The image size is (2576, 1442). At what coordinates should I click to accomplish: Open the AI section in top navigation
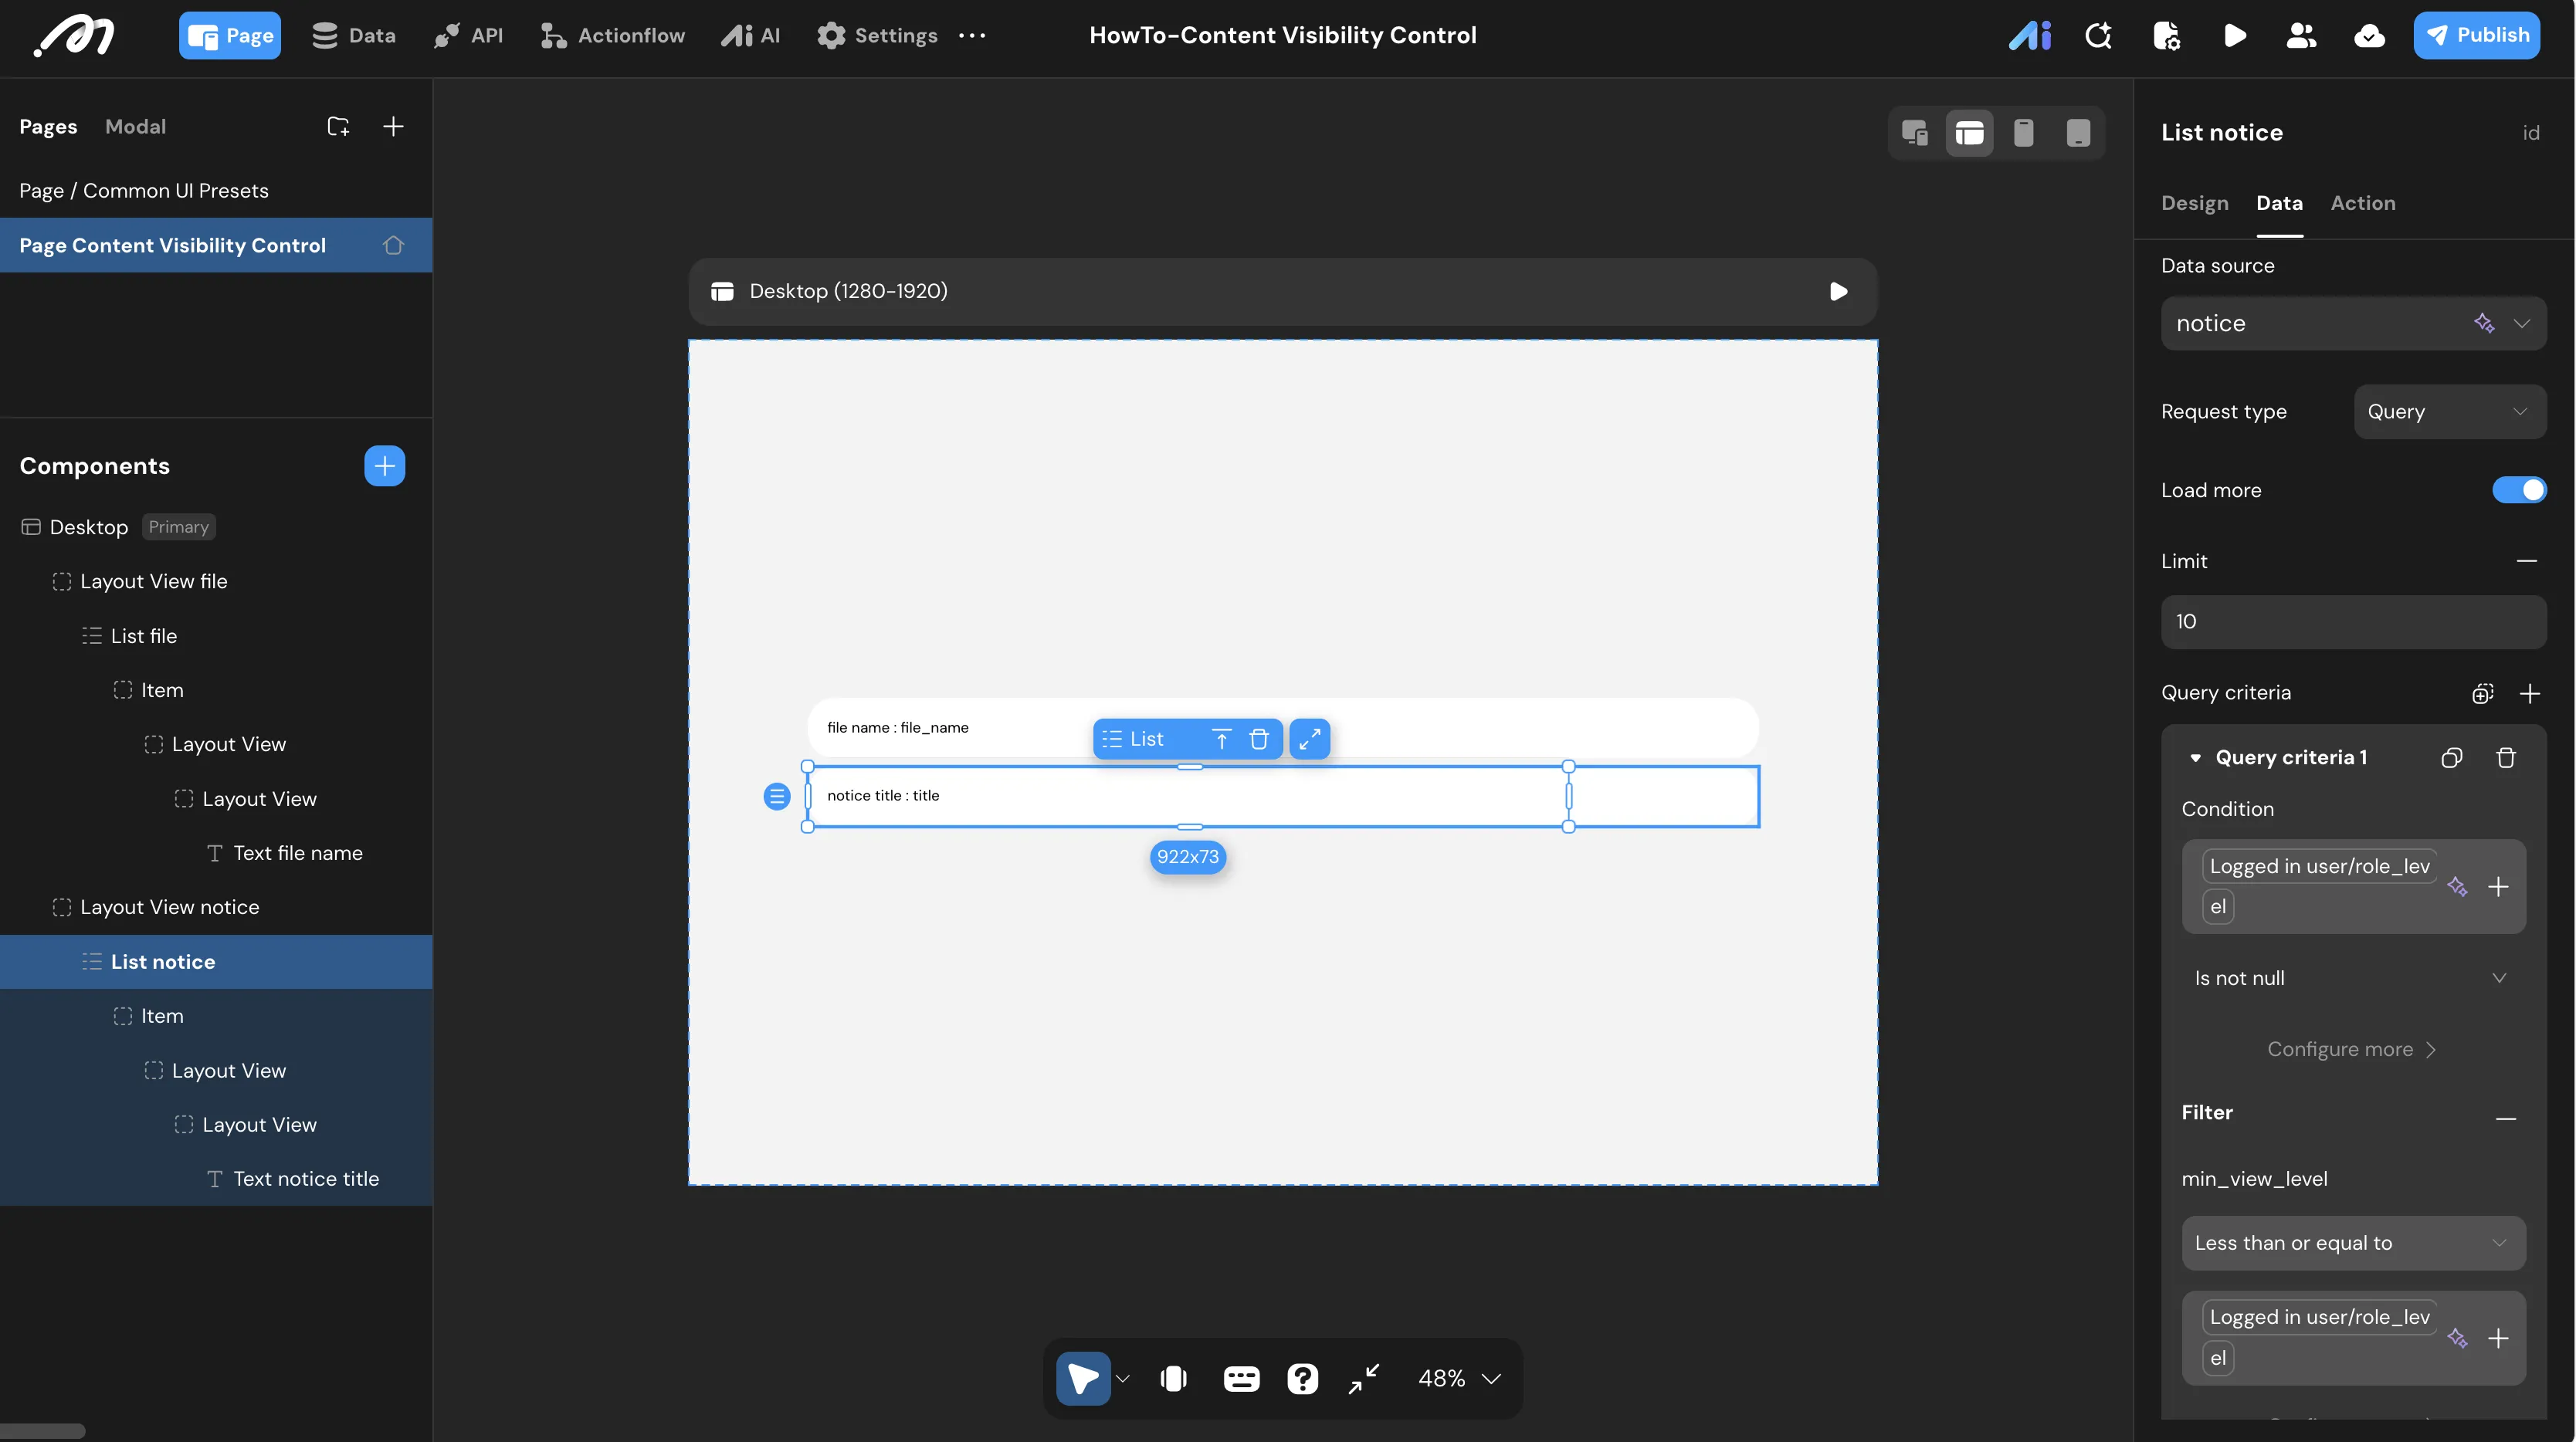click(x=750, y=35)
